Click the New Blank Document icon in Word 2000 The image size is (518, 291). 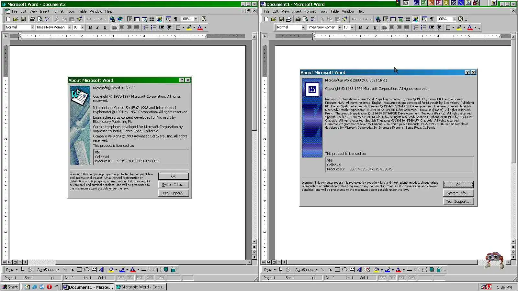point(266,19)
